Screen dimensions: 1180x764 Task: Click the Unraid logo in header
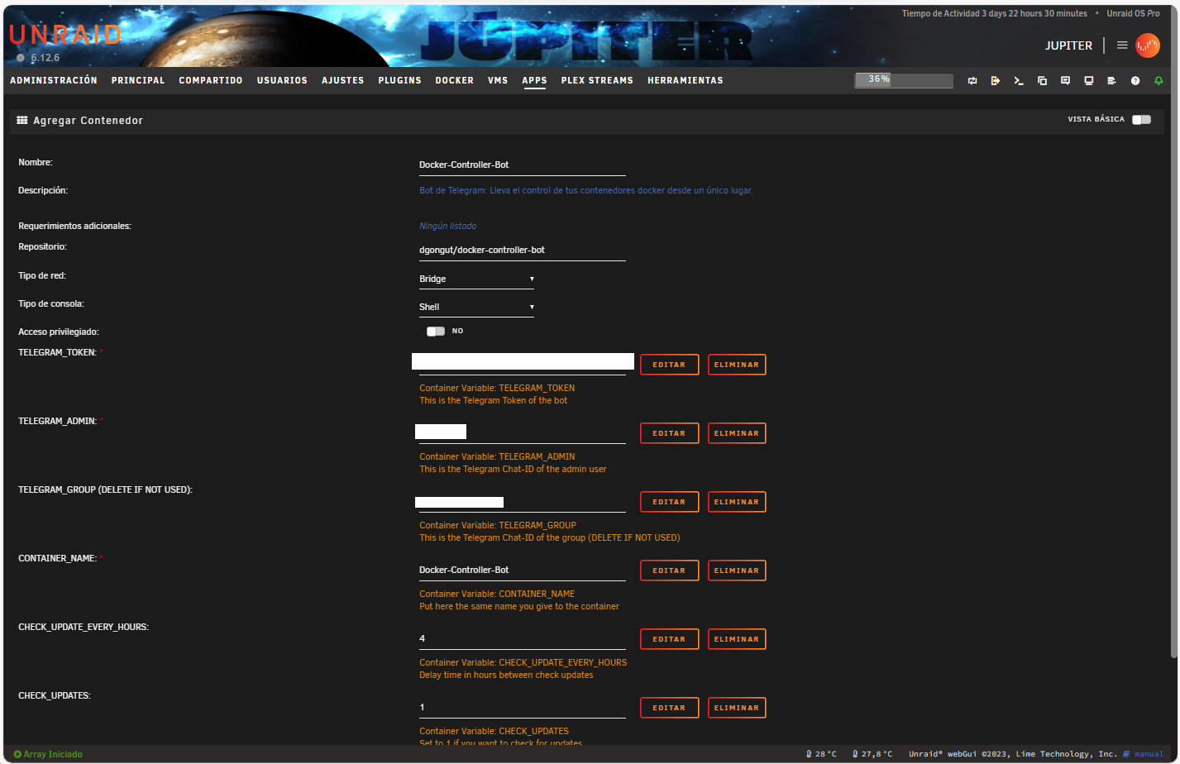(64, 35)
